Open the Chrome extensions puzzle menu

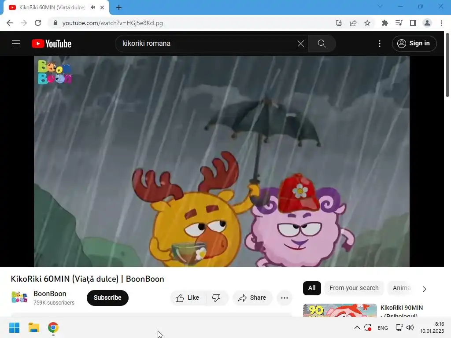pyautogui.click(x=384, y=23)
